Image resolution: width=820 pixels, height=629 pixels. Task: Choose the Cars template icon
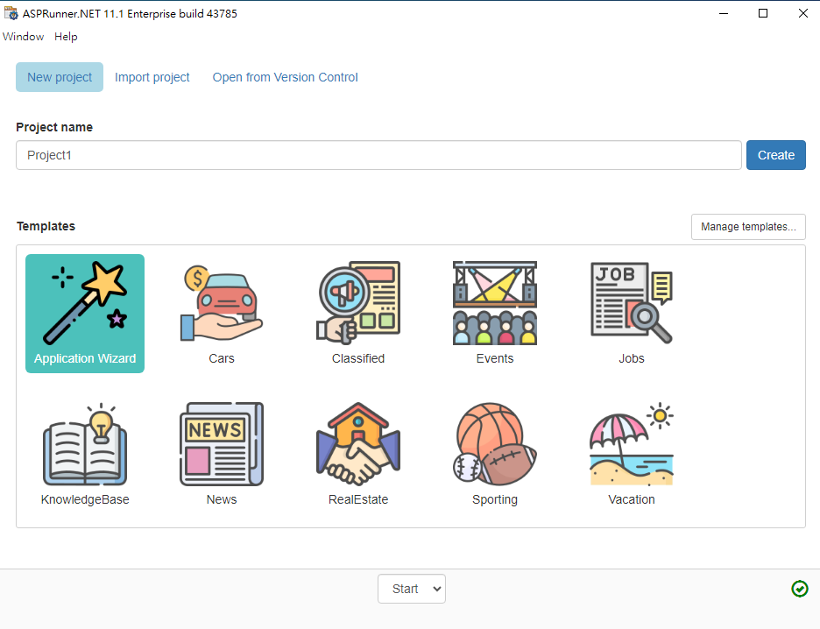[222, 304]
